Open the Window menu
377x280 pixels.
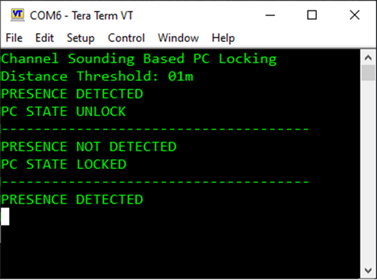[178, 38]
